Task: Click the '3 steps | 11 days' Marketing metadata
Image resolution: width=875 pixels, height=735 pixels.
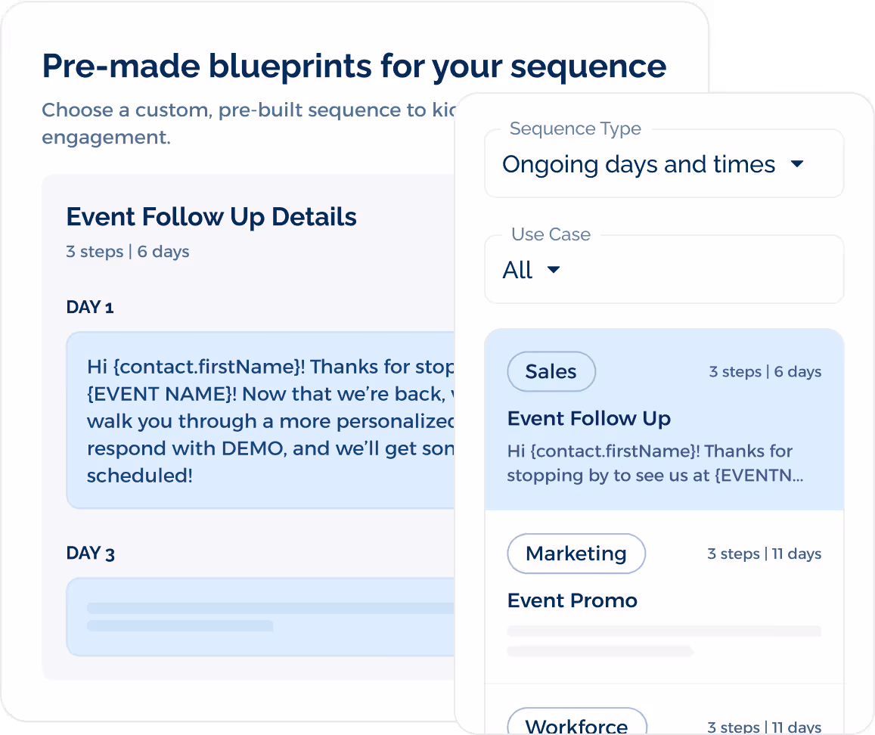Action: point(764,554)
